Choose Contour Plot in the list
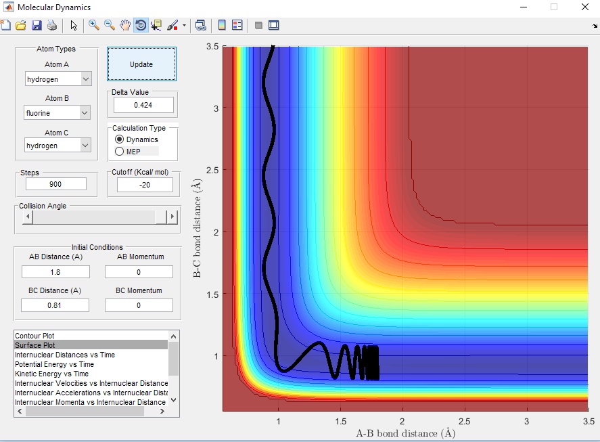The height and width of the screenshot is (442, 600). pyautogui.click(x=35, y=336)
